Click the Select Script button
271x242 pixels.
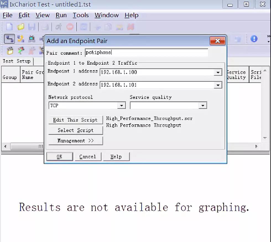click(75, 130)
